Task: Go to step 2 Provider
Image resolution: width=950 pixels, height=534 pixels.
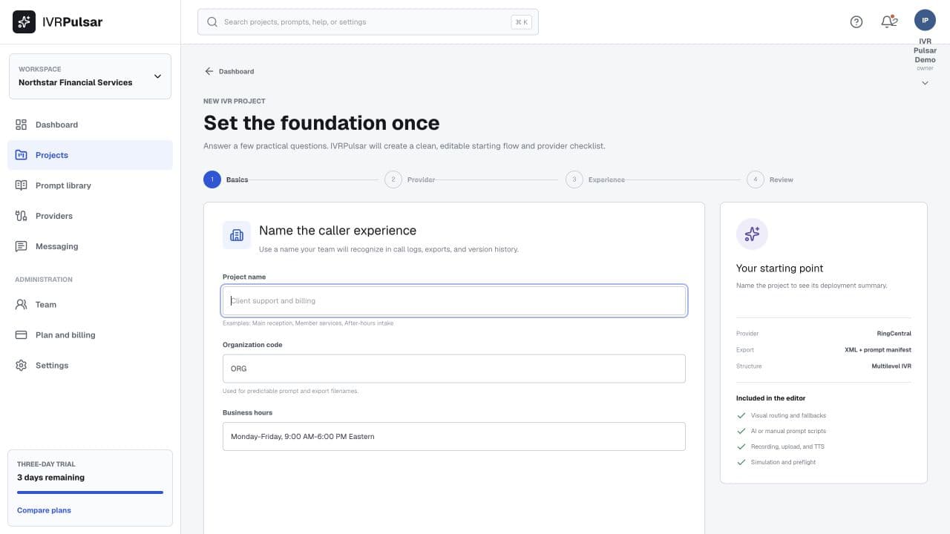Action: pyautogui.click(x=410, y=179)
